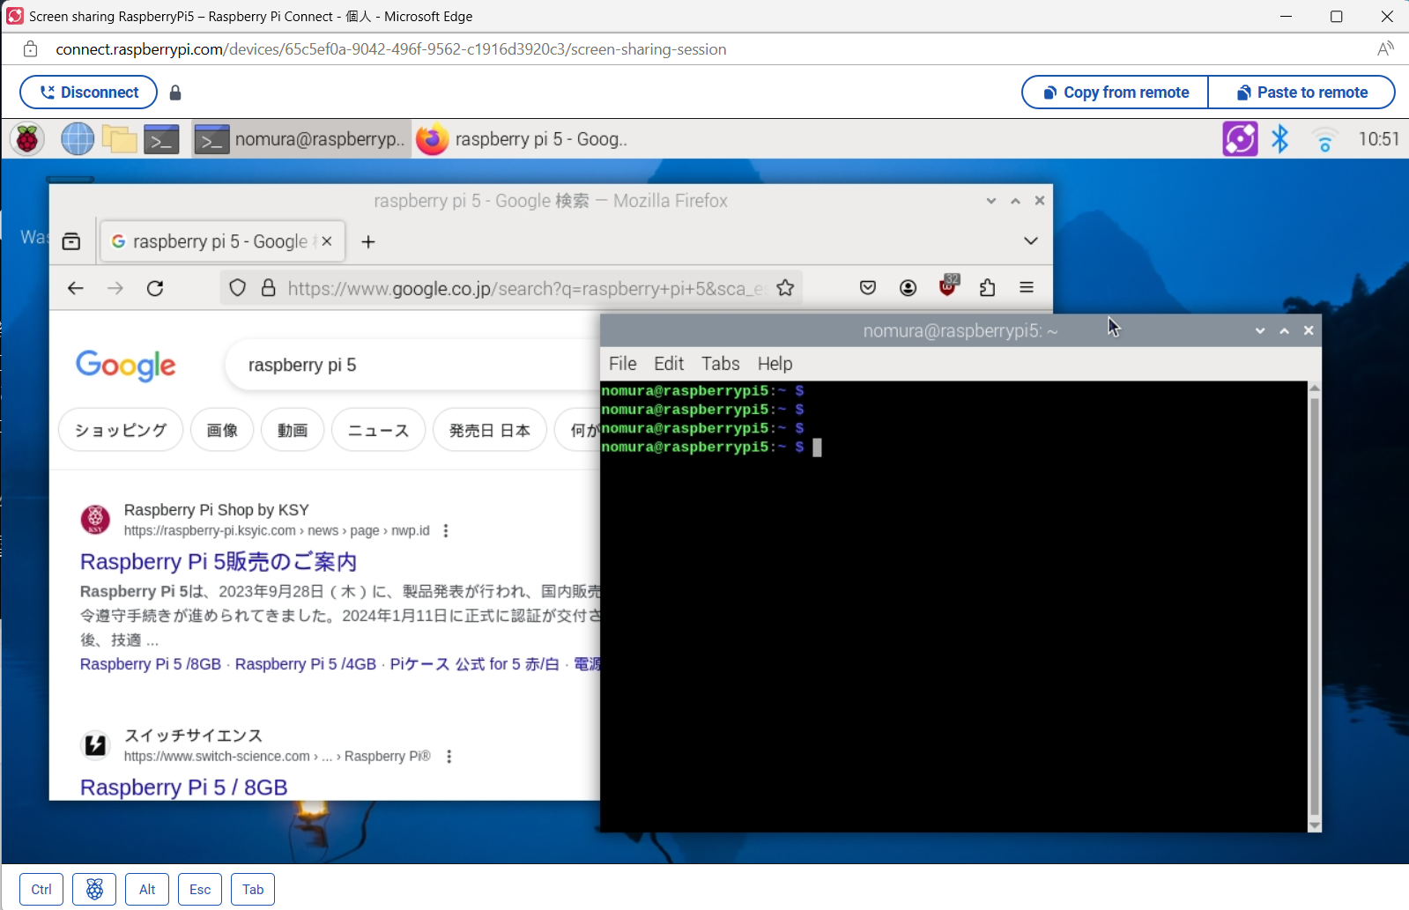
Task: Select the 発売日 日本 filter chip
Action: (x=490, y=430)
